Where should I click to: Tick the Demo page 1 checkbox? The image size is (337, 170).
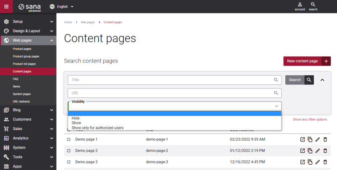tap(69, 139)
